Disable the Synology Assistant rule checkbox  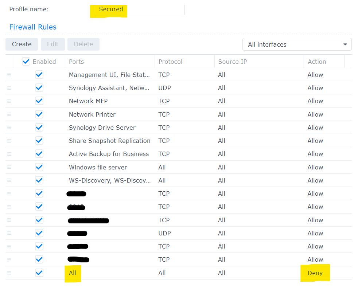pyautogui.click(x=39, y=88)
